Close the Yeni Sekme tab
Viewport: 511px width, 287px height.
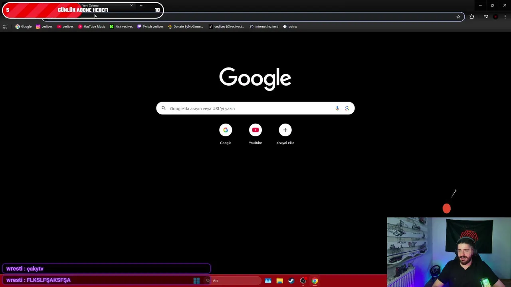[131, 6]
